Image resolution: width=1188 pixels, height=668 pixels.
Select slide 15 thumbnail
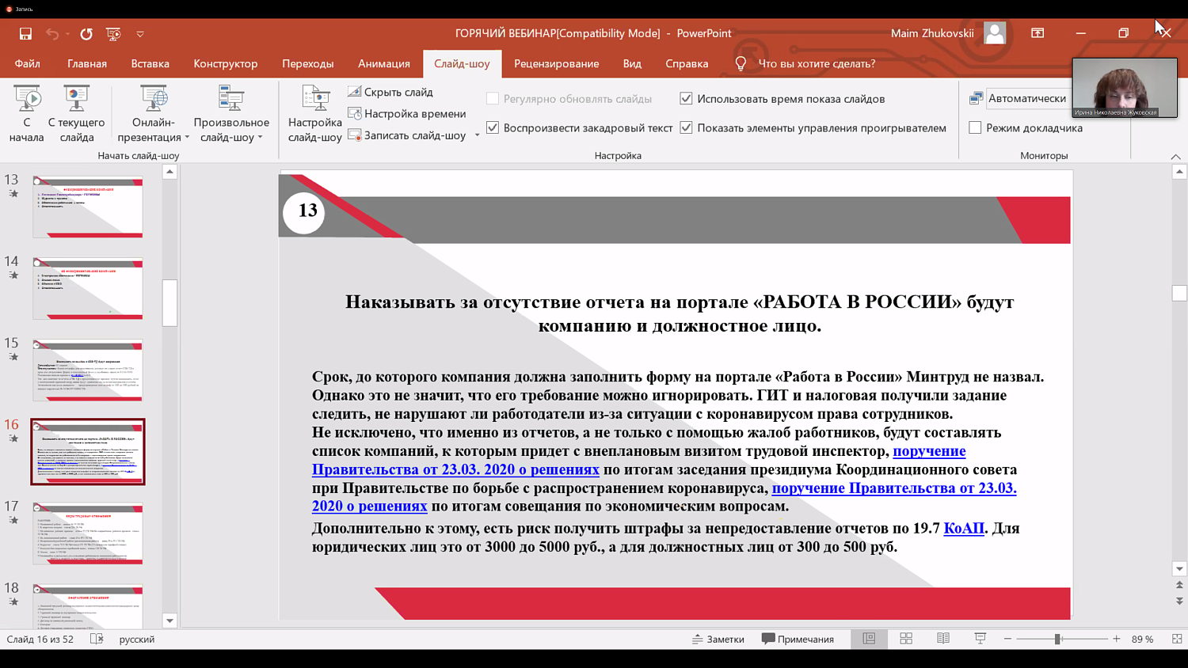point(88,370)
